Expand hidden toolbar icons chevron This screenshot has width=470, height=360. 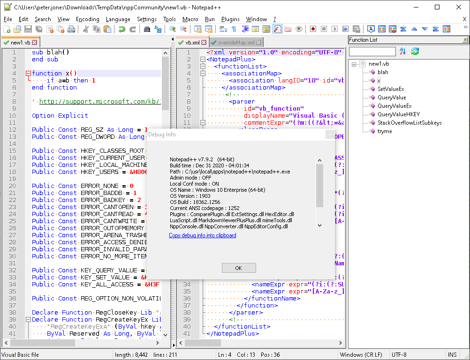coord(465,27)
